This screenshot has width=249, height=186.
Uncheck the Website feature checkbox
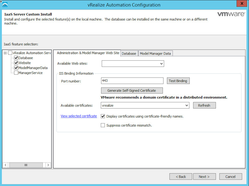pos(16,63)
